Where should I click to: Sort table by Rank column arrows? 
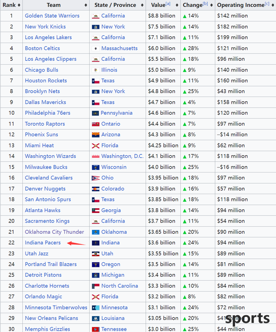coord(19,5)
